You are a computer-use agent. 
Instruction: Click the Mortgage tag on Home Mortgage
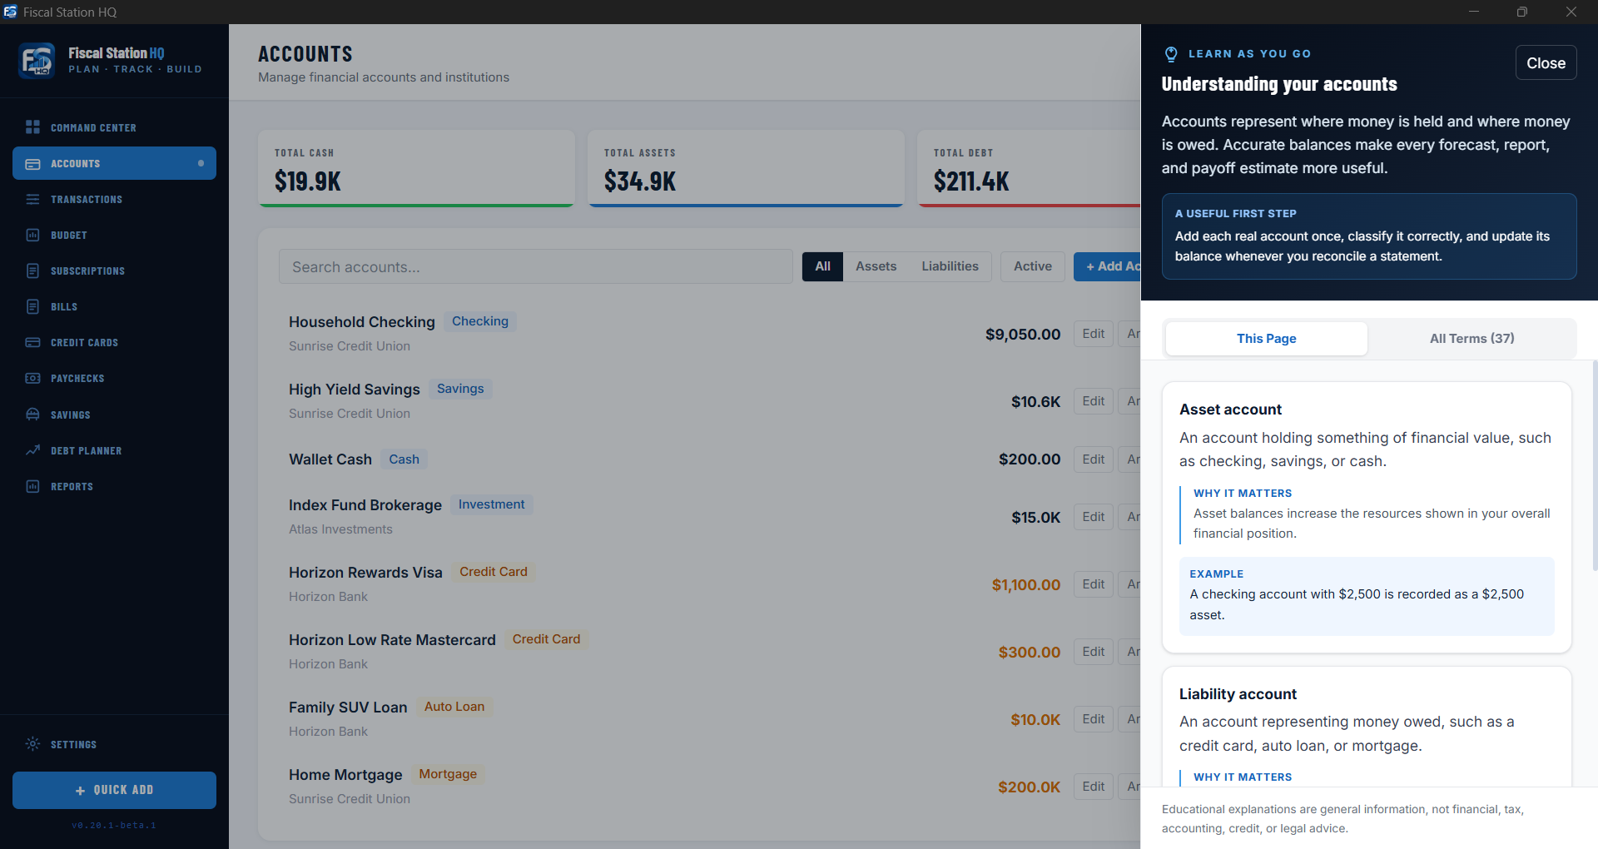(448, 774)
